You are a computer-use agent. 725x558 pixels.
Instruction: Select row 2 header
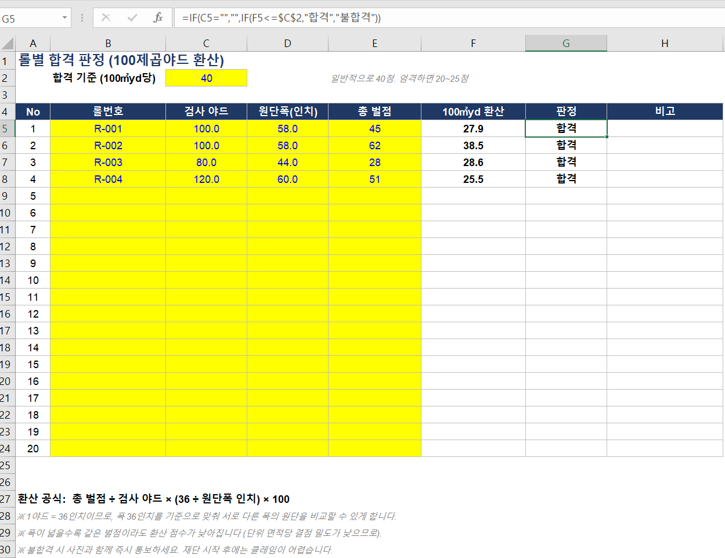7,78
